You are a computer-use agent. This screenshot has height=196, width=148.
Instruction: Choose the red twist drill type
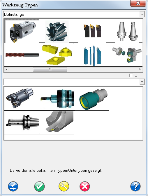pos(22,55)
